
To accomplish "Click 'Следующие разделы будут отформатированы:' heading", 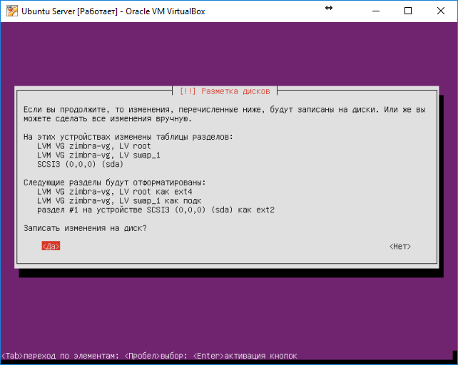I will point(114,182).
